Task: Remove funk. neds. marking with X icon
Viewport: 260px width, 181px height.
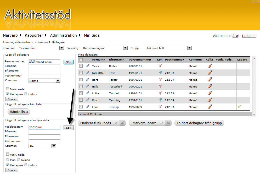Action: 123,123
